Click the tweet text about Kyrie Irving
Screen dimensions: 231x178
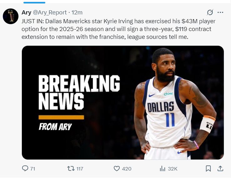118,29
